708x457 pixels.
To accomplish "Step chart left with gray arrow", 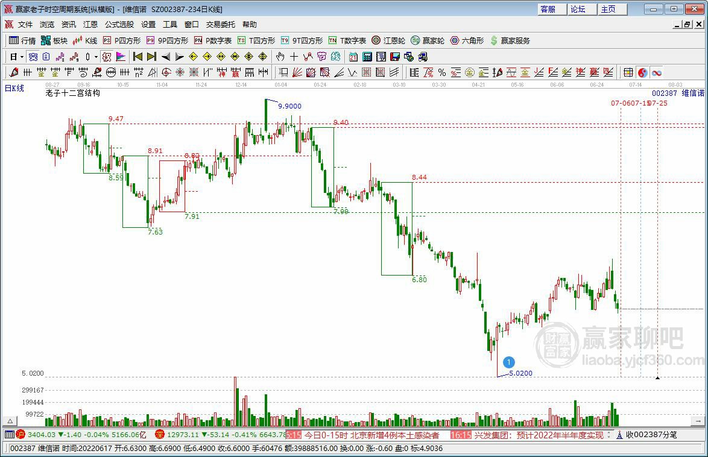I will pyautogui.click(x=166, y=57).
